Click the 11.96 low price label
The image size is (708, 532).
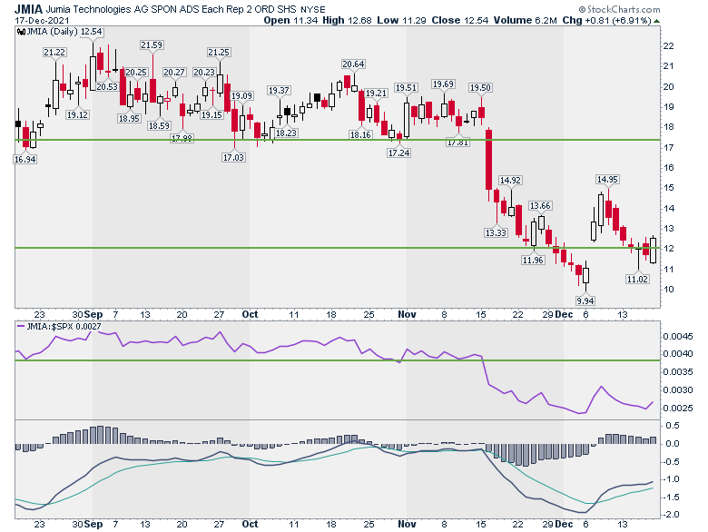point(533,260)
